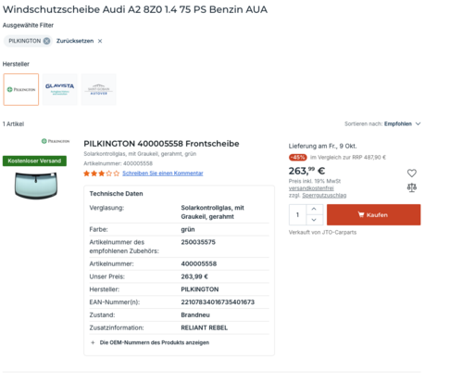463x385 pixels.
Task: Add product to wishlist with the heart icon
Action: [x=412, y=173]
